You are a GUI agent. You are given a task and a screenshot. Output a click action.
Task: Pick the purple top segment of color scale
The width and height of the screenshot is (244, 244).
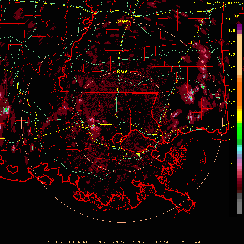point(239,27)
